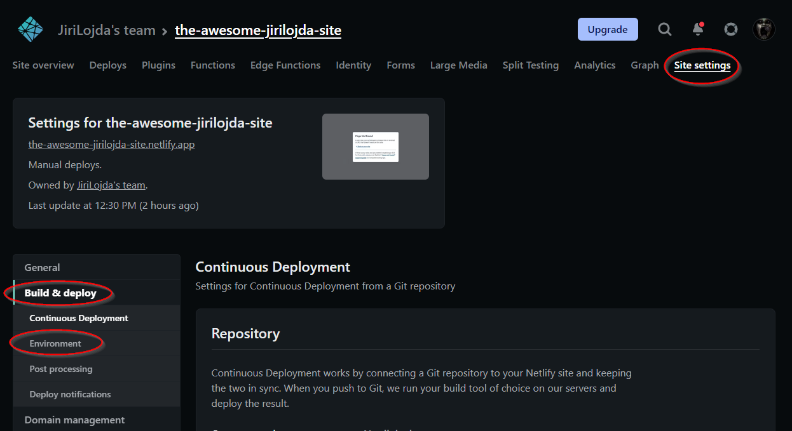Open the Plugins tab

[158, 65]
